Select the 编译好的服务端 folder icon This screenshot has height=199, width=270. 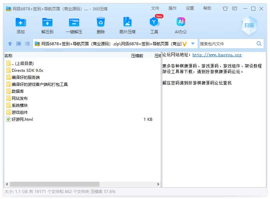click(8, 78)
